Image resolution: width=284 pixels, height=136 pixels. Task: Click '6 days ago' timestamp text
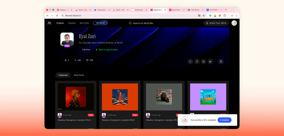click(67, 115)
